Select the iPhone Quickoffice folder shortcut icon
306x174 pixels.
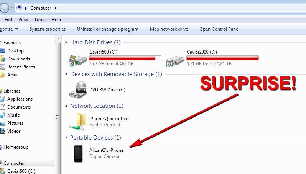pyautogui.click(x=78, y=122)
